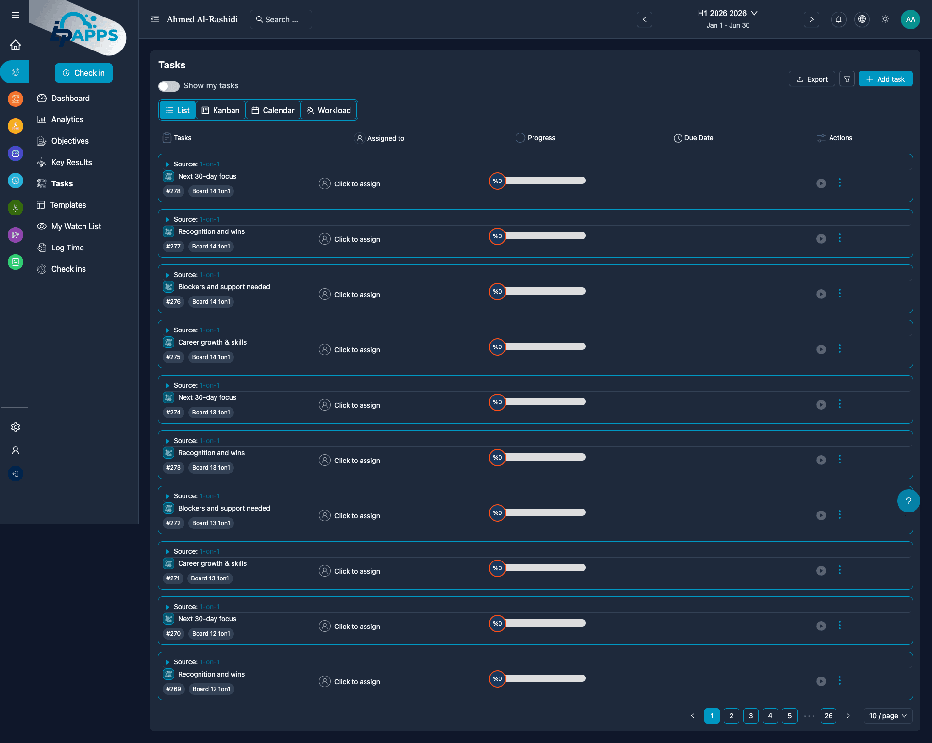Switch to the Kanban view tab
This screenshot has width=932, height=743.
[221, 111]
